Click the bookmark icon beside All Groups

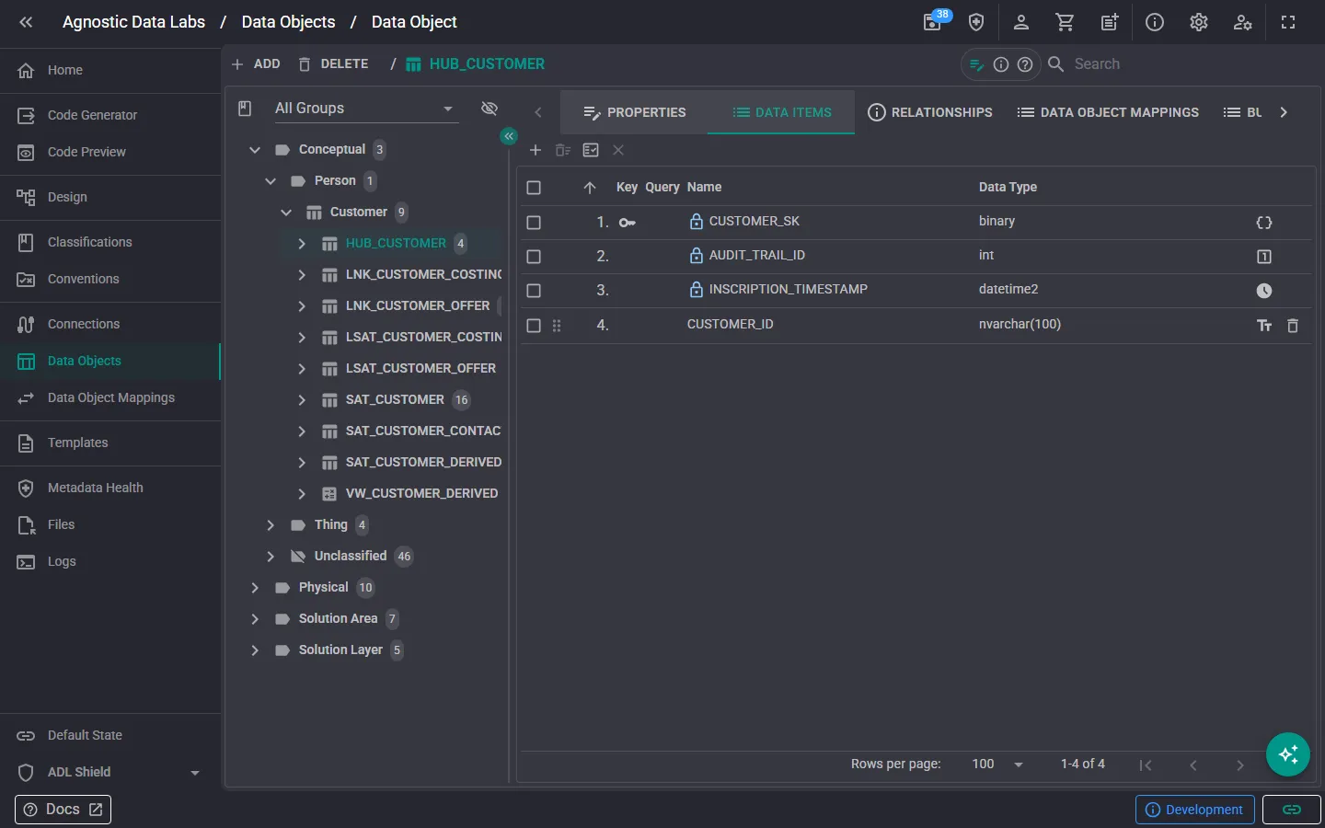tap(245, 109)
